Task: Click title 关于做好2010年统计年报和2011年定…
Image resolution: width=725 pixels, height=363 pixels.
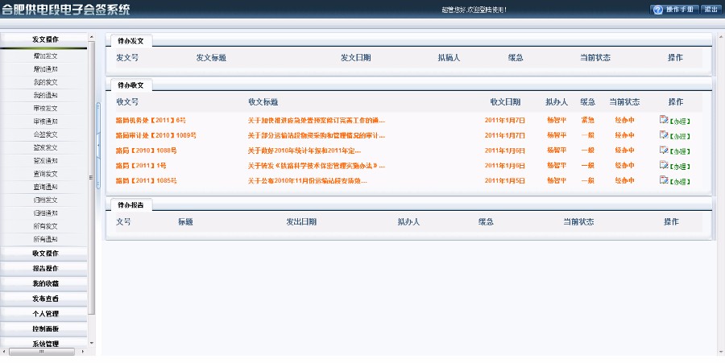Action: (304, 151)
